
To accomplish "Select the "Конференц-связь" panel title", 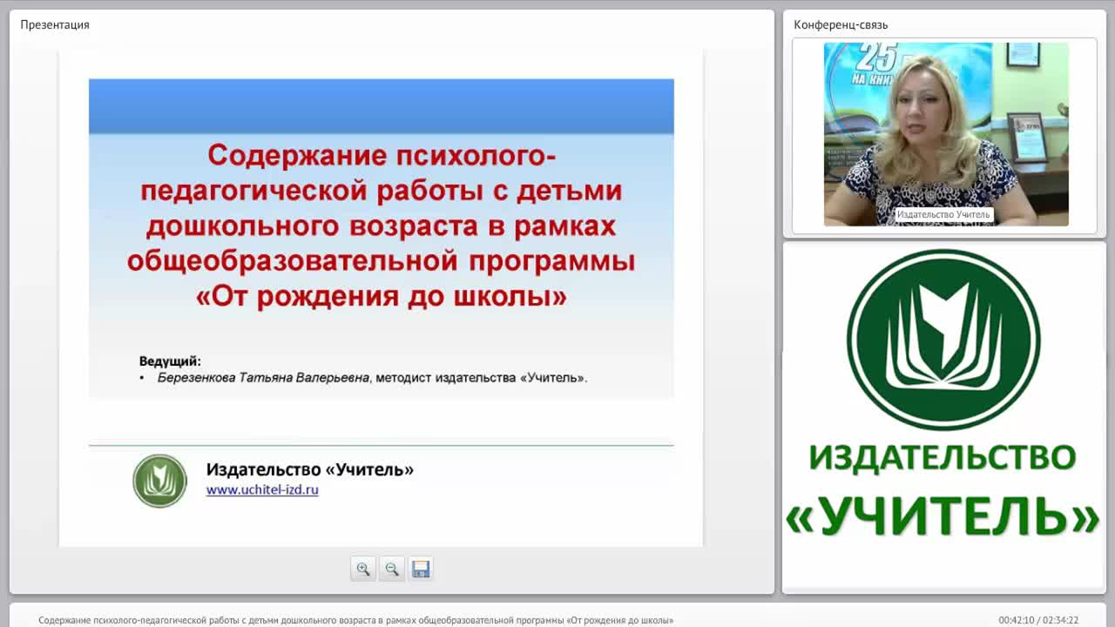I will tap(841, 24).
